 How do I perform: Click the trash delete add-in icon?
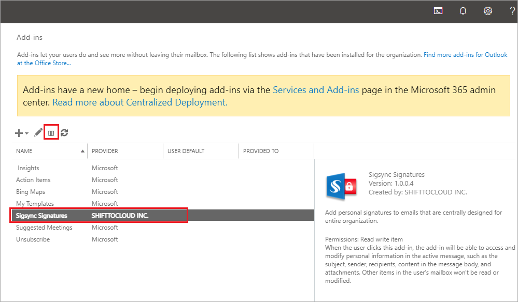(x=51, y=133)
